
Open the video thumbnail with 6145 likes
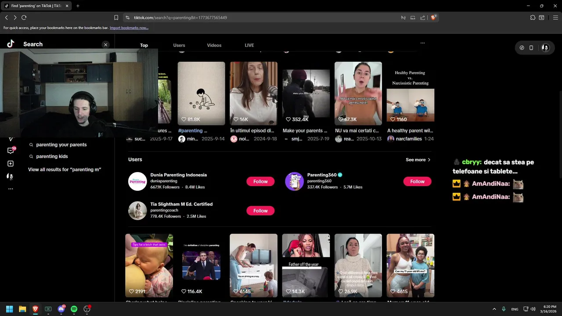point(253,266)
